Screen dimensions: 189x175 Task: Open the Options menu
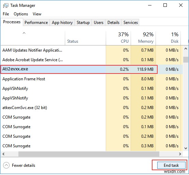tap(21, 14)
